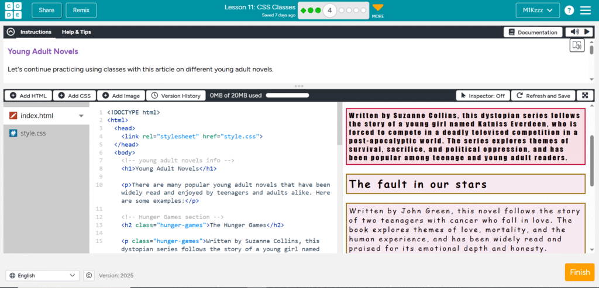Image resolution: width=599 pixels, height=288 pixels.
Task: Select the style.css file
Action: pyautogui.click(x=33, y=133)
